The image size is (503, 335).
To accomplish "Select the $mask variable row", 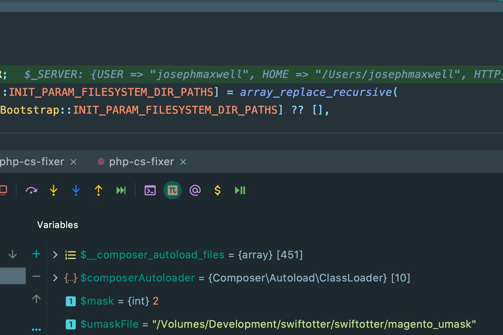I will pyautogui.click(x=274, y=301).
